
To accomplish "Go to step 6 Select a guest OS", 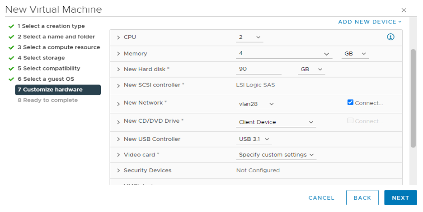I will [x=46, y=79].
